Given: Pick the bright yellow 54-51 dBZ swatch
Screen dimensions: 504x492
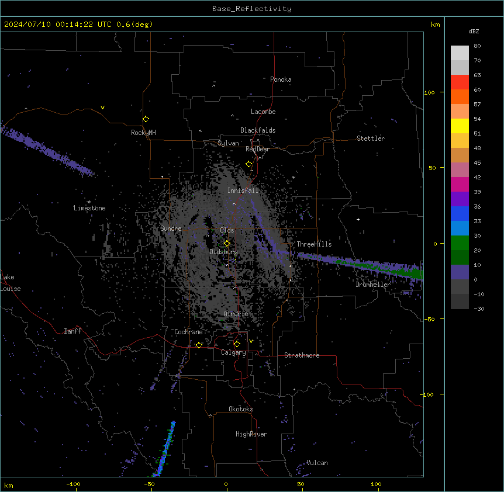Looking at the screenshot, I should (x=460, y=126).
